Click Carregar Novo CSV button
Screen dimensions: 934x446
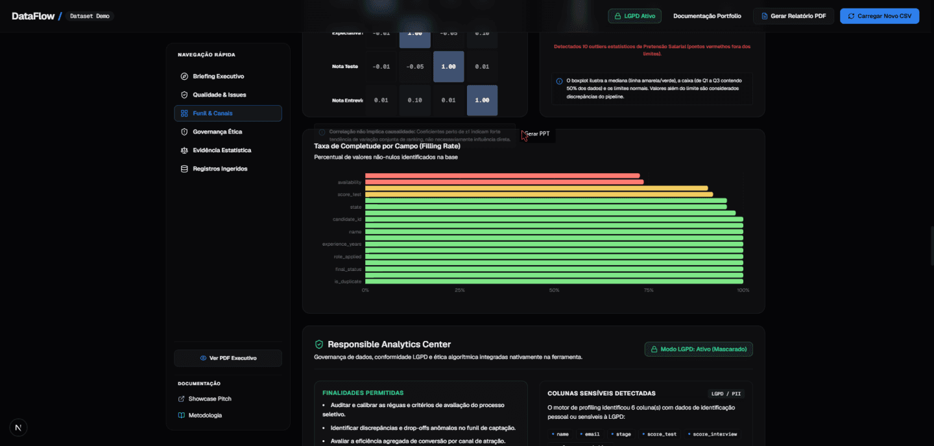point(880,16)
